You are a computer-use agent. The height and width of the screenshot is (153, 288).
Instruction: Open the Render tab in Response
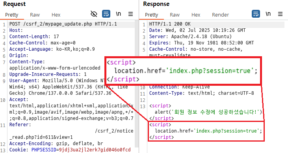(x=220, y=15)
